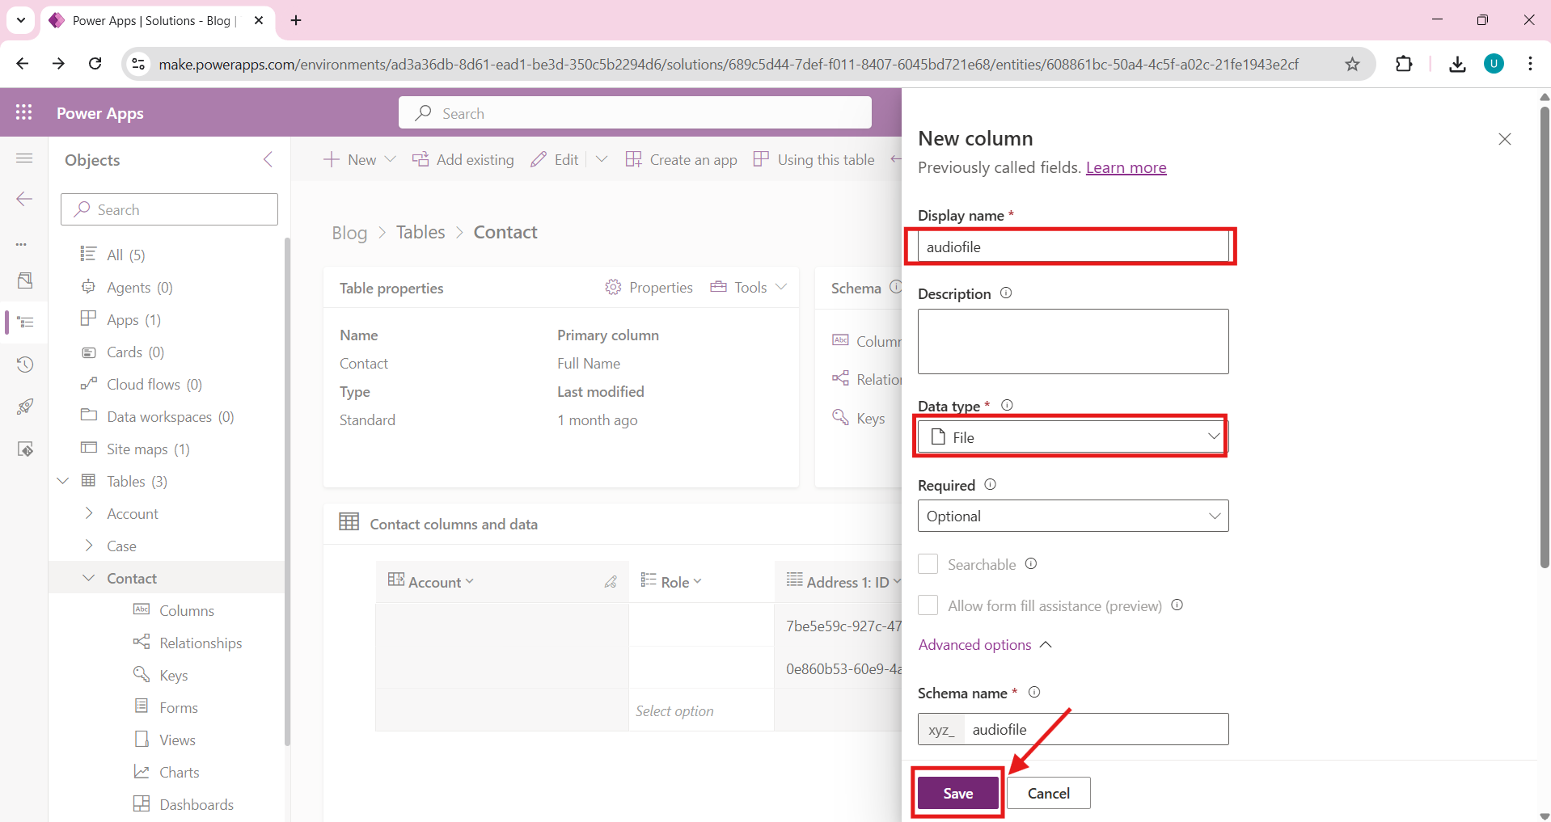Click the back arrow in left rail
This screenshot has height=822, width=1551.
pyautogui.click(x=24, y=199)
